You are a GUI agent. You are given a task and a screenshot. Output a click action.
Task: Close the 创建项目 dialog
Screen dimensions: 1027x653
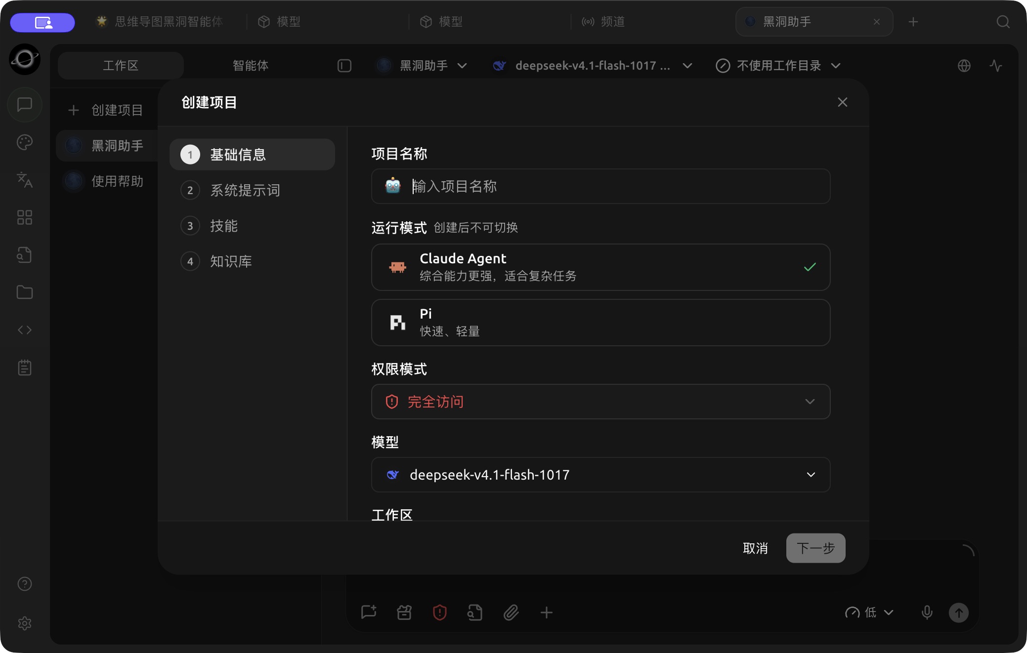pyautogui.click(x=843, y=102)
